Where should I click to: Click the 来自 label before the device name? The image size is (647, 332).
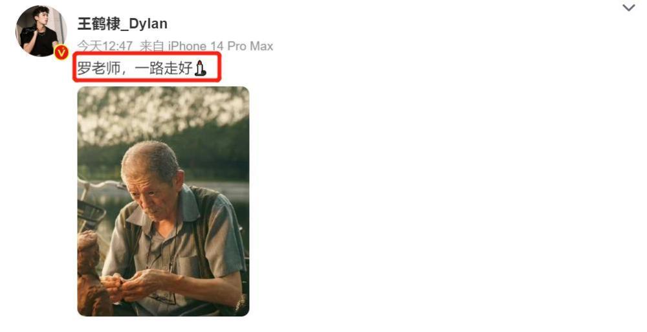pos(152,46)
